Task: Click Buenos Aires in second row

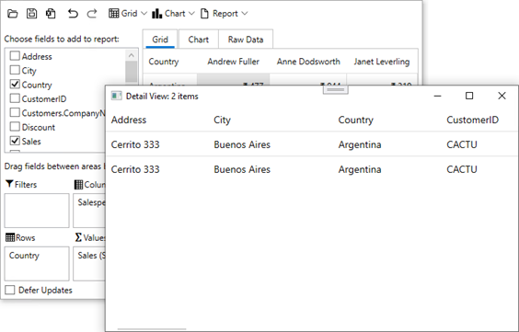Action: [242, 169]
